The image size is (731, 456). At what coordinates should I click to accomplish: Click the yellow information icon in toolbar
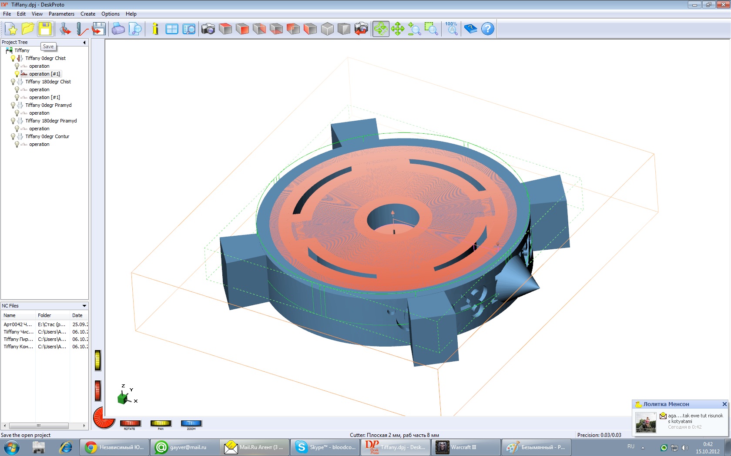155,29
